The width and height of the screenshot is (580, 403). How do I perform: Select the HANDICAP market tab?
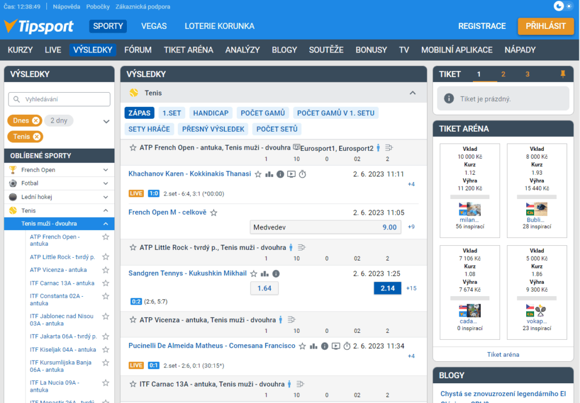coord(211,113)
